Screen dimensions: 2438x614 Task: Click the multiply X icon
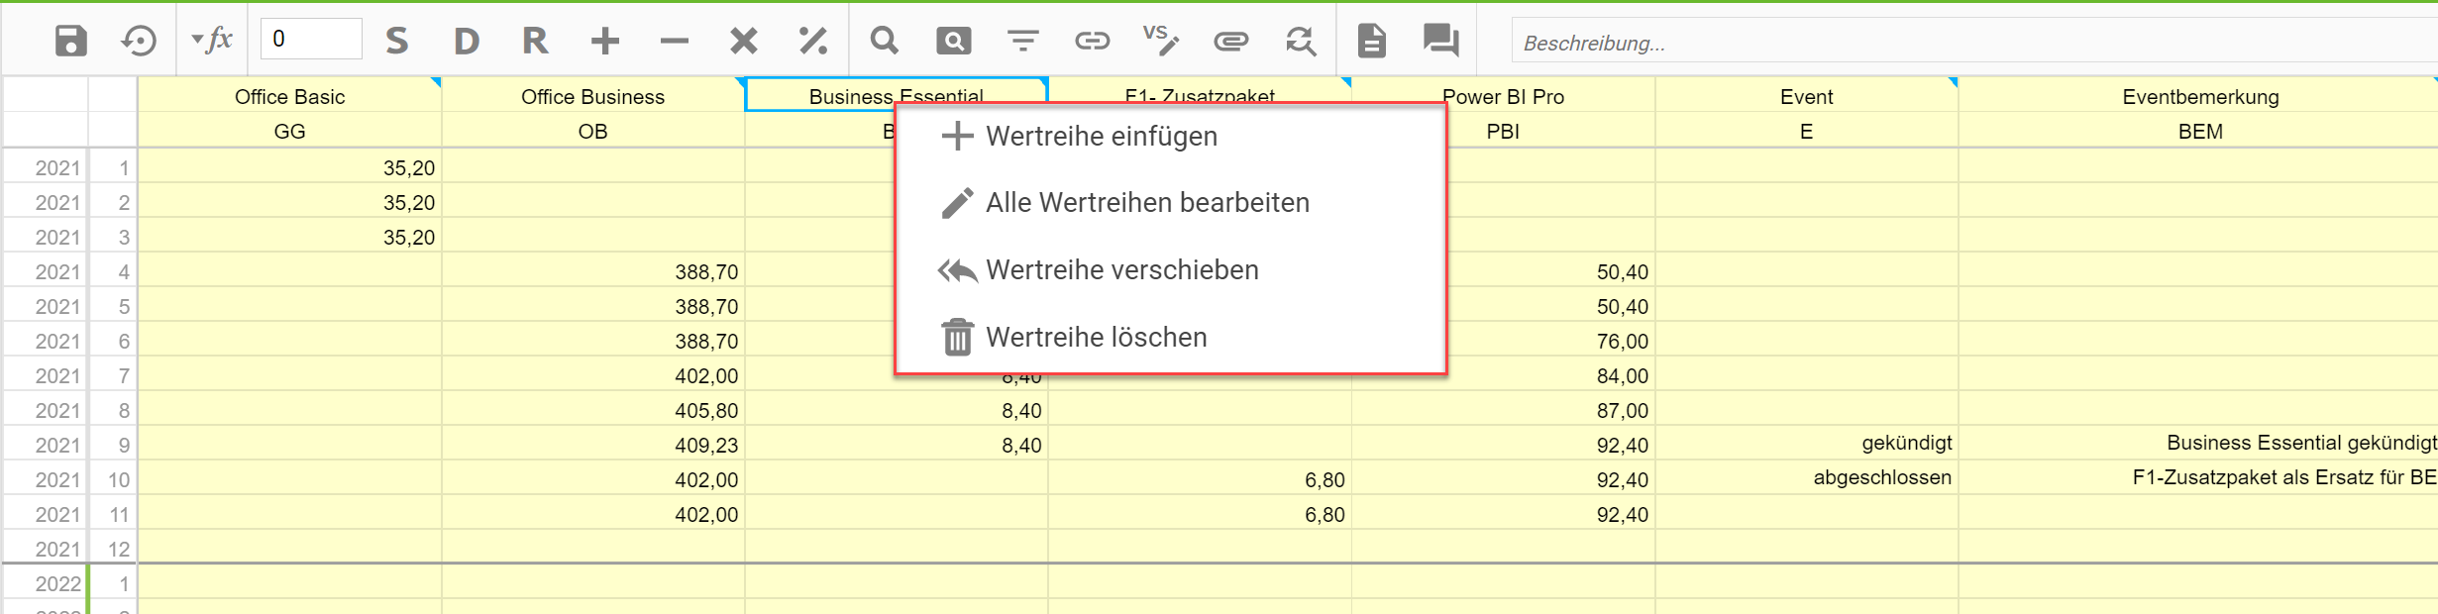coord(743,41)
